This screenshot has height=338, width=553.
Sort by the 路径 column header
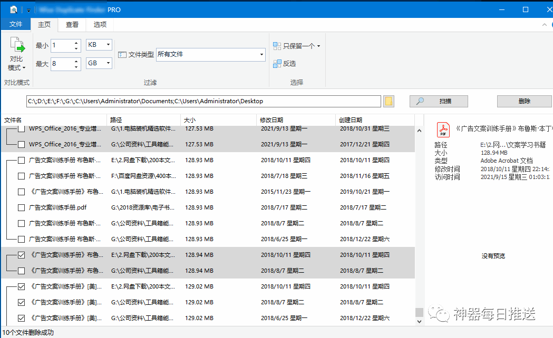click(143, 120)
